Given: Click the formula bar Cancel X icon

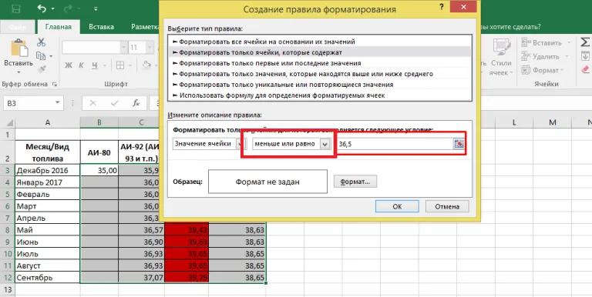Looking at the screenshot, I should (92, 103).
